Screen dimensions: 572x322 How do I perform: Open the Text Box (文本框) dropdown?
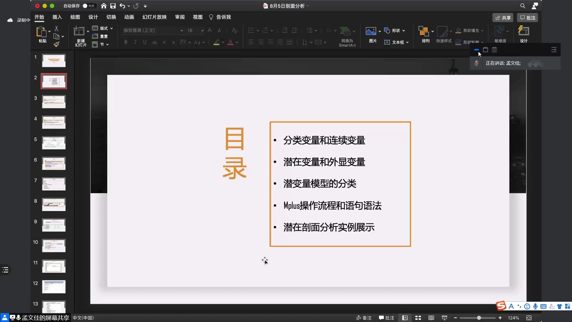pyautogui.click(x=407, y=42)
